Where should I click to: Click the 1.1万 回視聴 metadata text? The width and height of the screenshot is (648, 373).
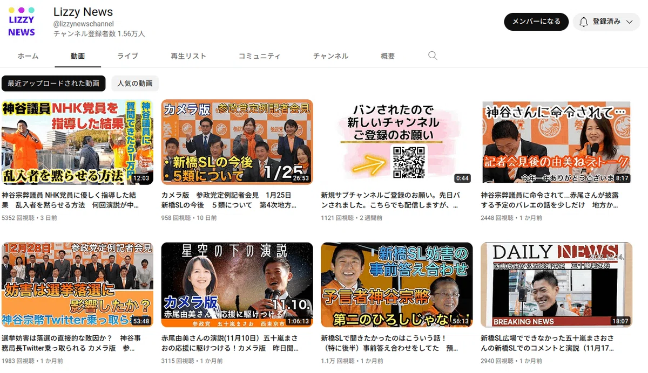(338, 361)
